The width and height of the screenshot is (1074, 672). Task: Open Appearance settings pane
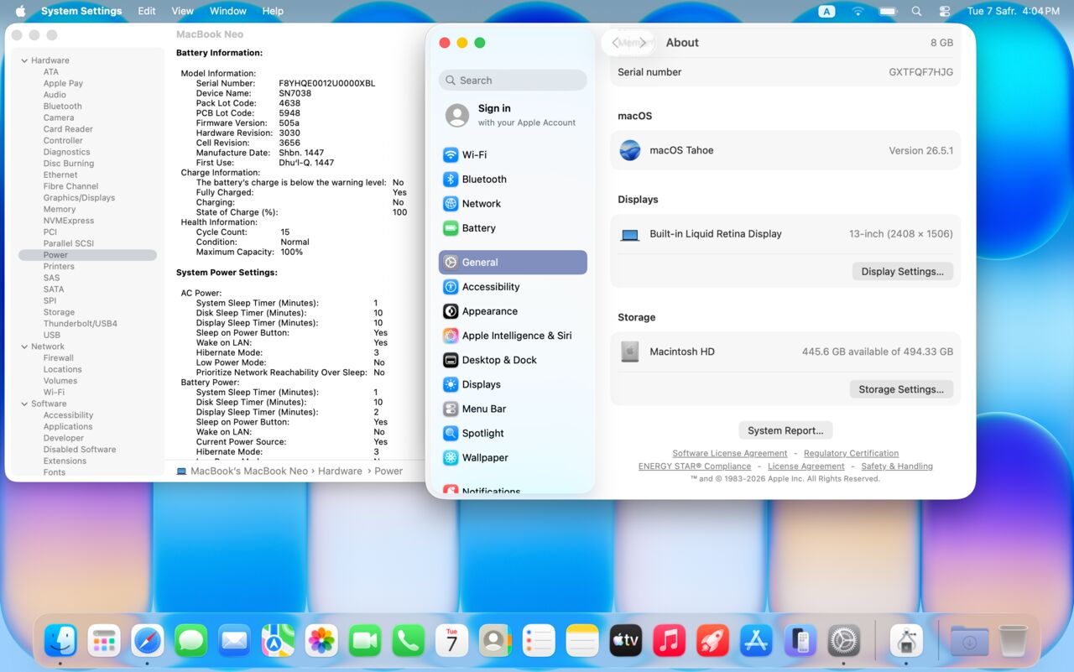pyautogui.click(x=513, y=310)
